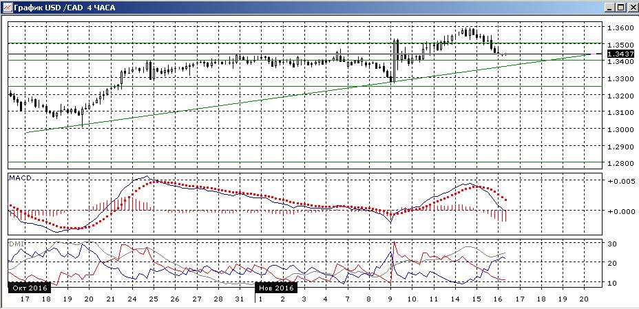
Task: Click the date label 15 on the time axis
Action: point(476,299)
